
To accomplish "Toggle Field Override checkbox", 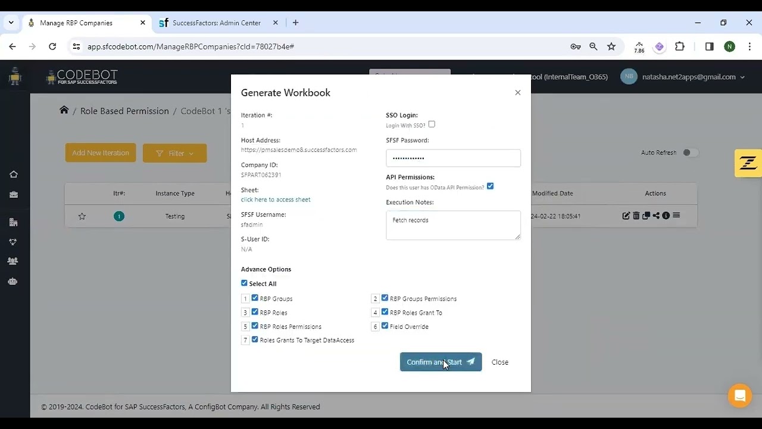I will coord(385,326).
